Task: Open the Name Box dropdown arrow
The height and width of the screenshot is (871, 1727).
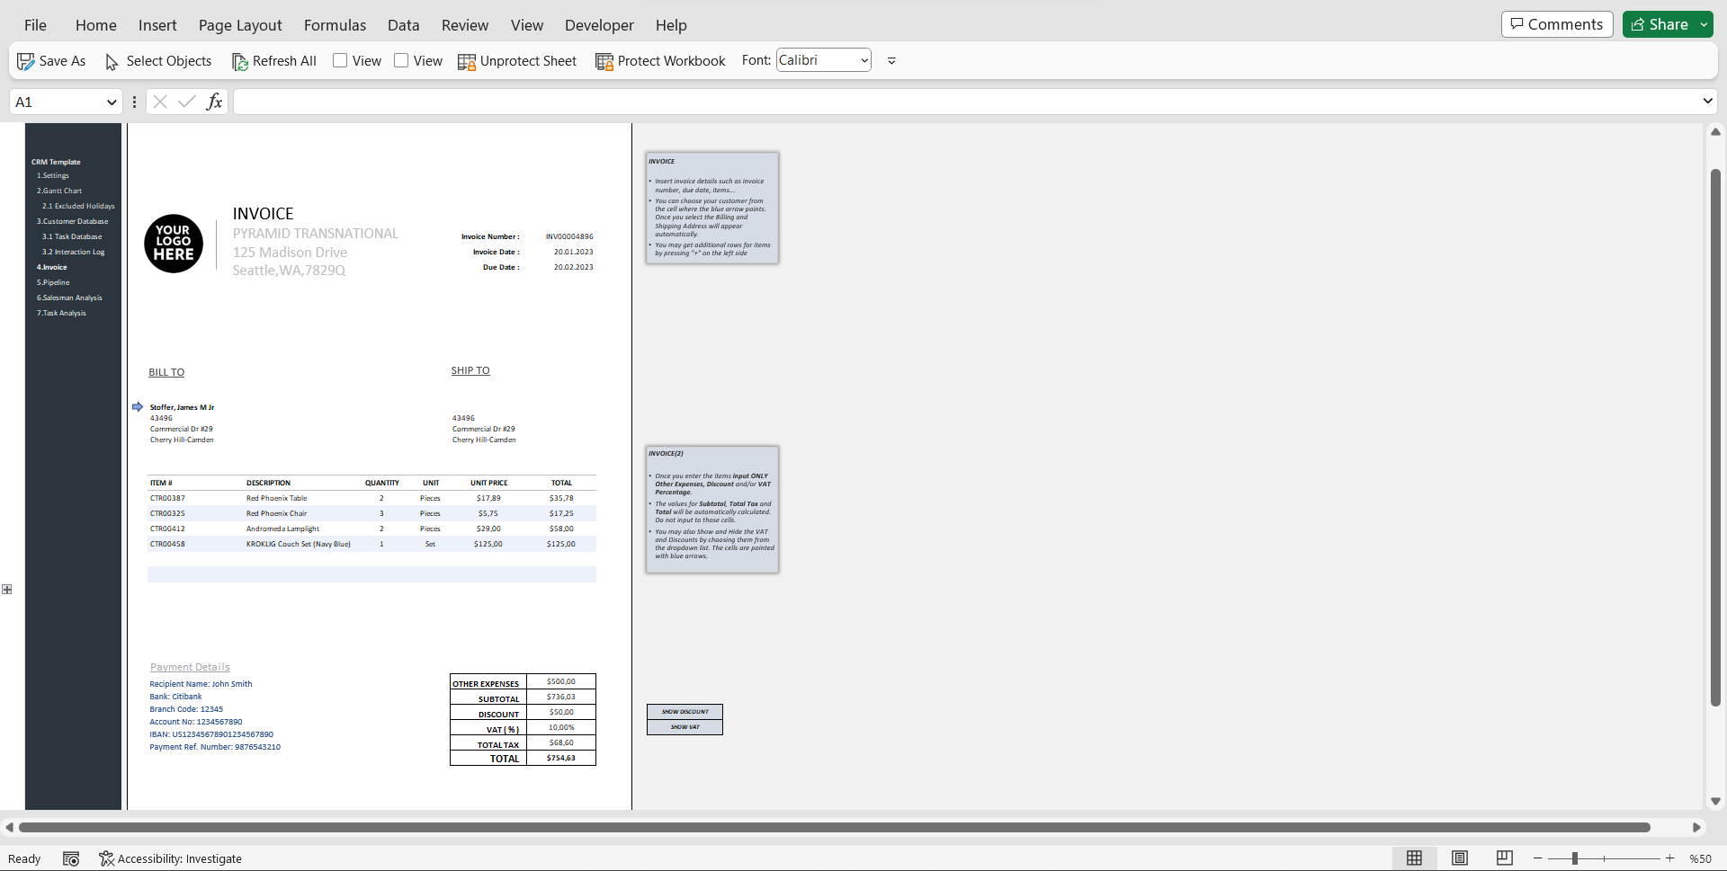Action: (x=112, y=102)
